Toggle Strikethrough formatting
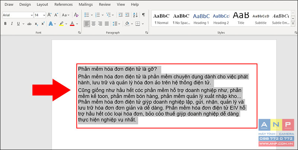 coord(29,24)
